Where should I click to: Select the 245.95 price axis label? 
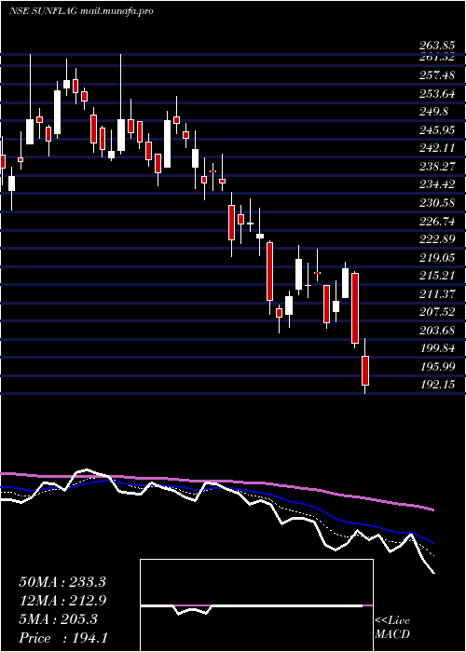[437, 130]
